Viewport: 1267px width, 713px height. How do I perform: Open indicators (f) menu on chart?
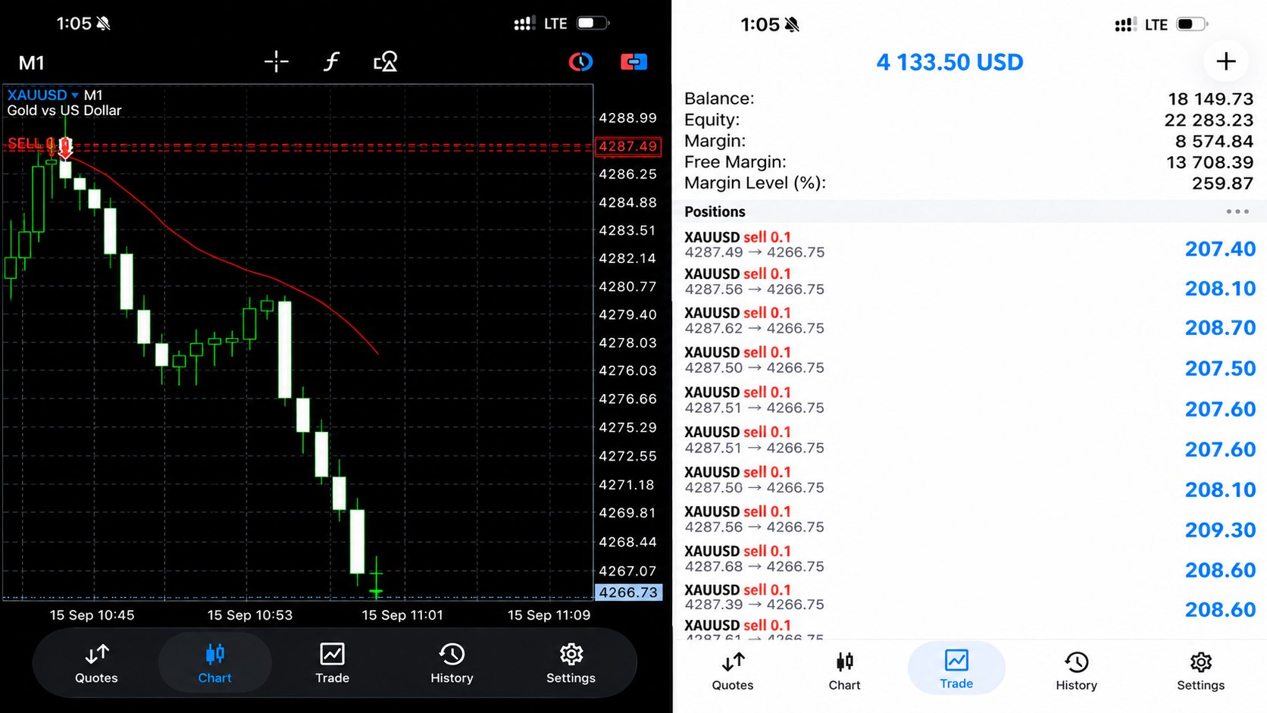tap(330, 61)
